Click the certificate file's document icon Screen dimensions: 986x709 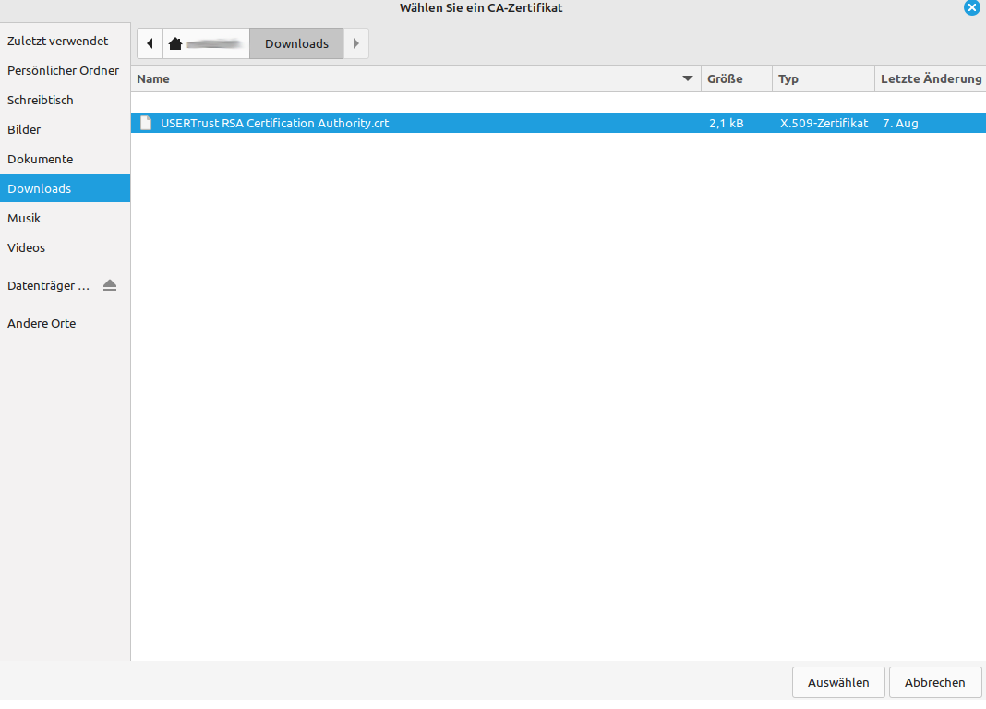click(145, 123)
